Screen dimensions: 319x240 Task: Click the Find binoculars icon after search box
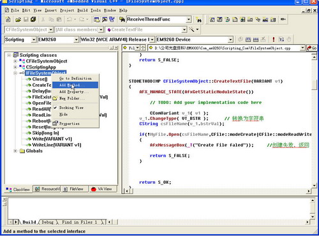point(199,20)
